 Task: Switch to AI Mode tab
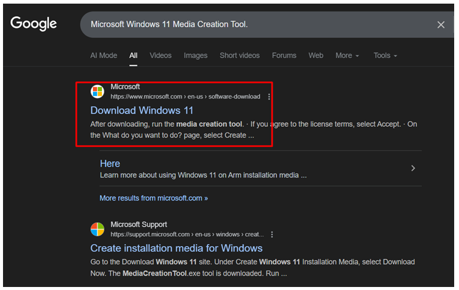(x=104, y=56)
